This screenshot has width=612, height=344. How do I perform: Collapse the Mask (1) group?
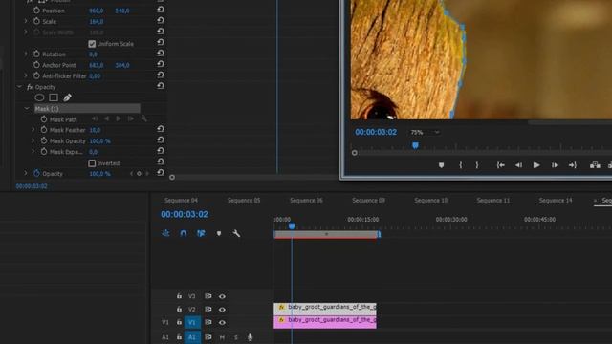[x=27, y=108]
